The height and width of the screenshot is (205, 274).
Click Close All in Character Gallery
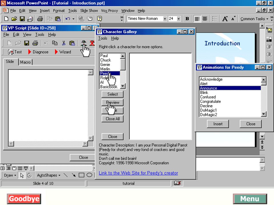coord(112,119)
